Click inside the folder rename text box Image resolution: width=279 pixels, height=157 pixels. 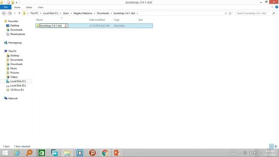pyautogui.click(x=54, y=26)
